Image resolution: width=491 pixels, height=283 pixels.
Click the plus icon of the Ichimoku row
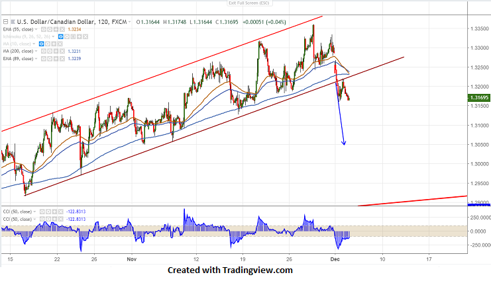point(80,36)
